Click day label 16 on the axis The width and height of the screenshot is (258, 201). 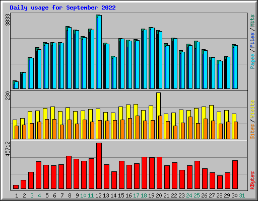pyautogui.click(x=128, y=195)
